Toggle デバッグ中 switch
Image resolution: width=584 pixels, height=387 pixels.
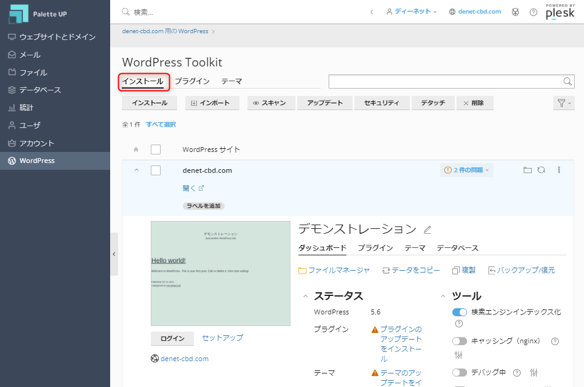(460, 372)
